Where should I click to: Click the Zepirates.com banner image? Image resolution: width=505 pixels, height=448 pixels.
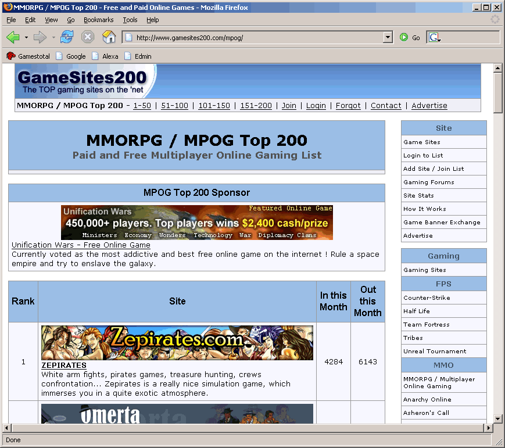(x=177, y=343)
